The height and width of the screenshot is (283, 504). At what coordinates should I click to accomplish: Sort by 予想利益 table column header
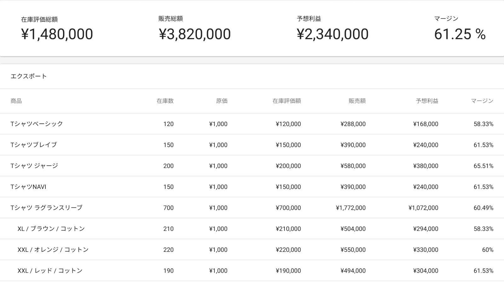(x=427, y=101)
